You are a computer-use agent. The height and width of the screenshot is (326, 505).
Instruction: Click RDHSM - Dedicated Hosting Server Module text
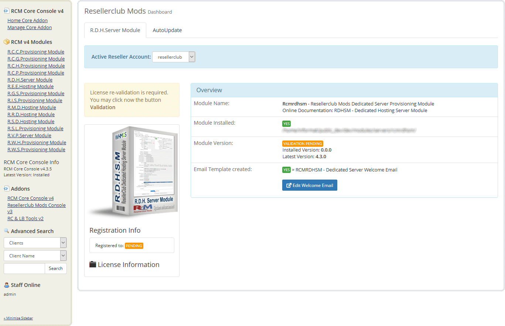381,111
